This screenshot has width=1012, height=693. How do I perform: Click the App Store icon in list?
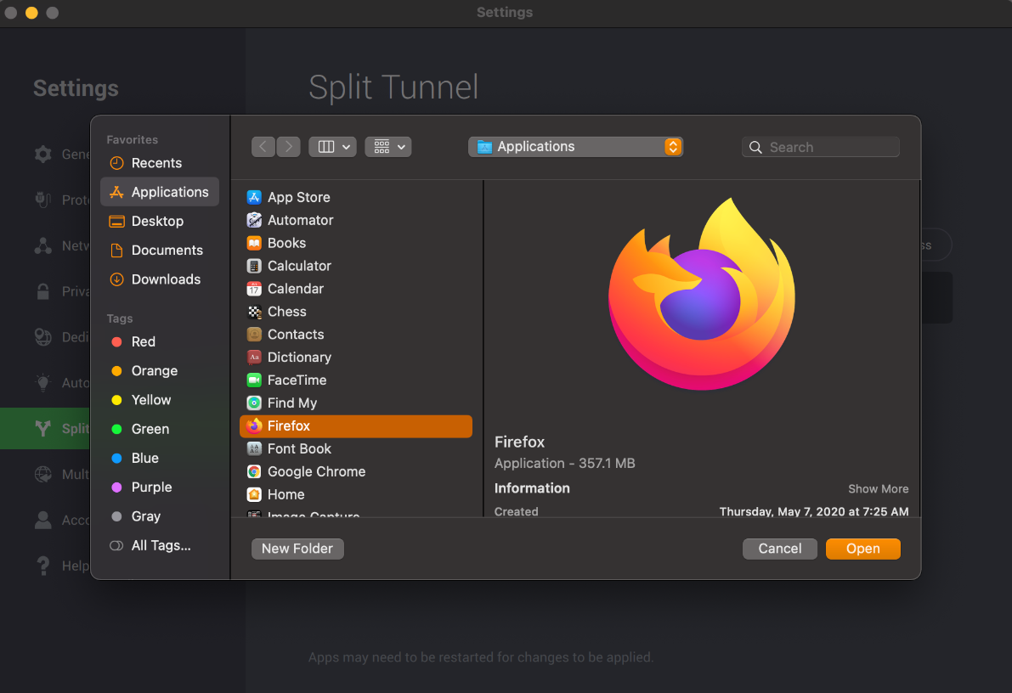coord(254,197)
